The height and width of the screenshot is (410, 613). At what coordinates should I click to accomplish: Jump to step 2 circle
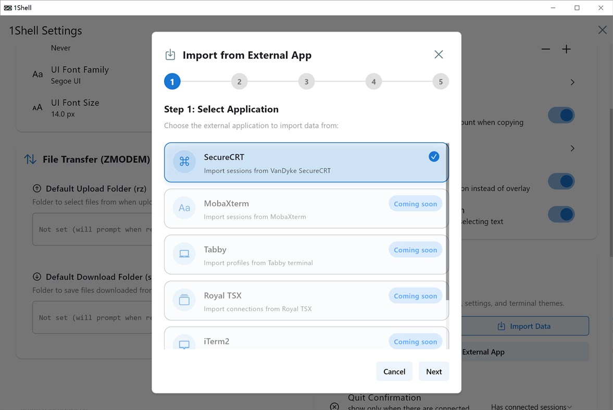(x=239, y=81)
